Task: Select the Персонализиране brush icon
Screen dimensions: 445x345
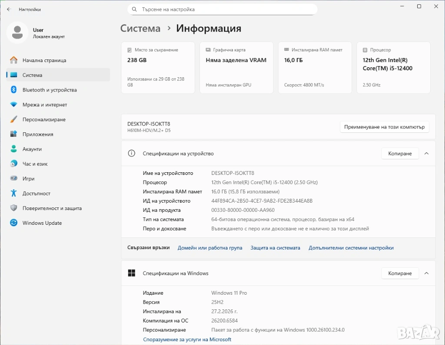Action: [x=14, y=119]
